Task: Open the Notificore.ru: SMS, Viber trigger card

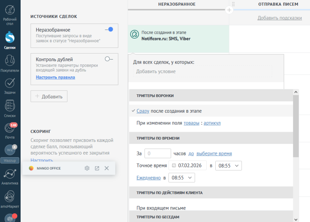Action: click(178, 39)
